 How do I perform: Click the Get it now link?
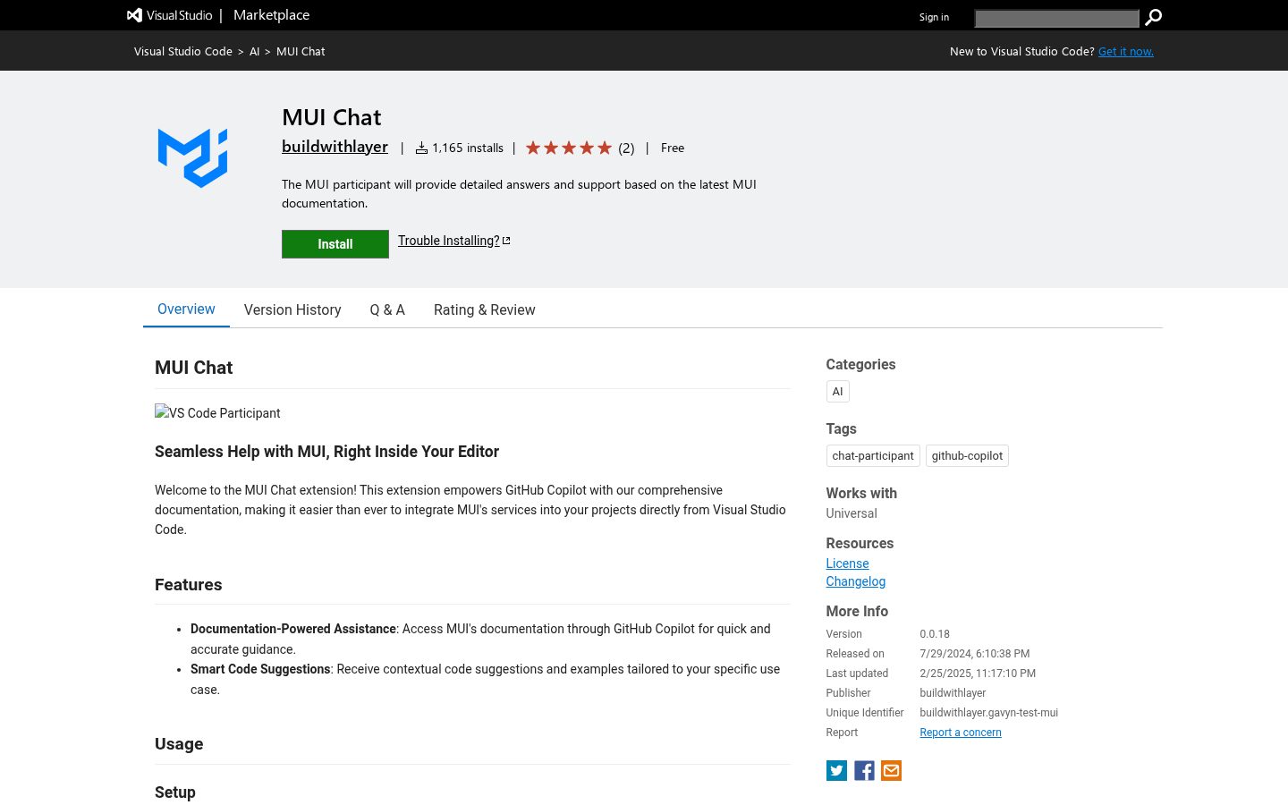coord(1126,52)
